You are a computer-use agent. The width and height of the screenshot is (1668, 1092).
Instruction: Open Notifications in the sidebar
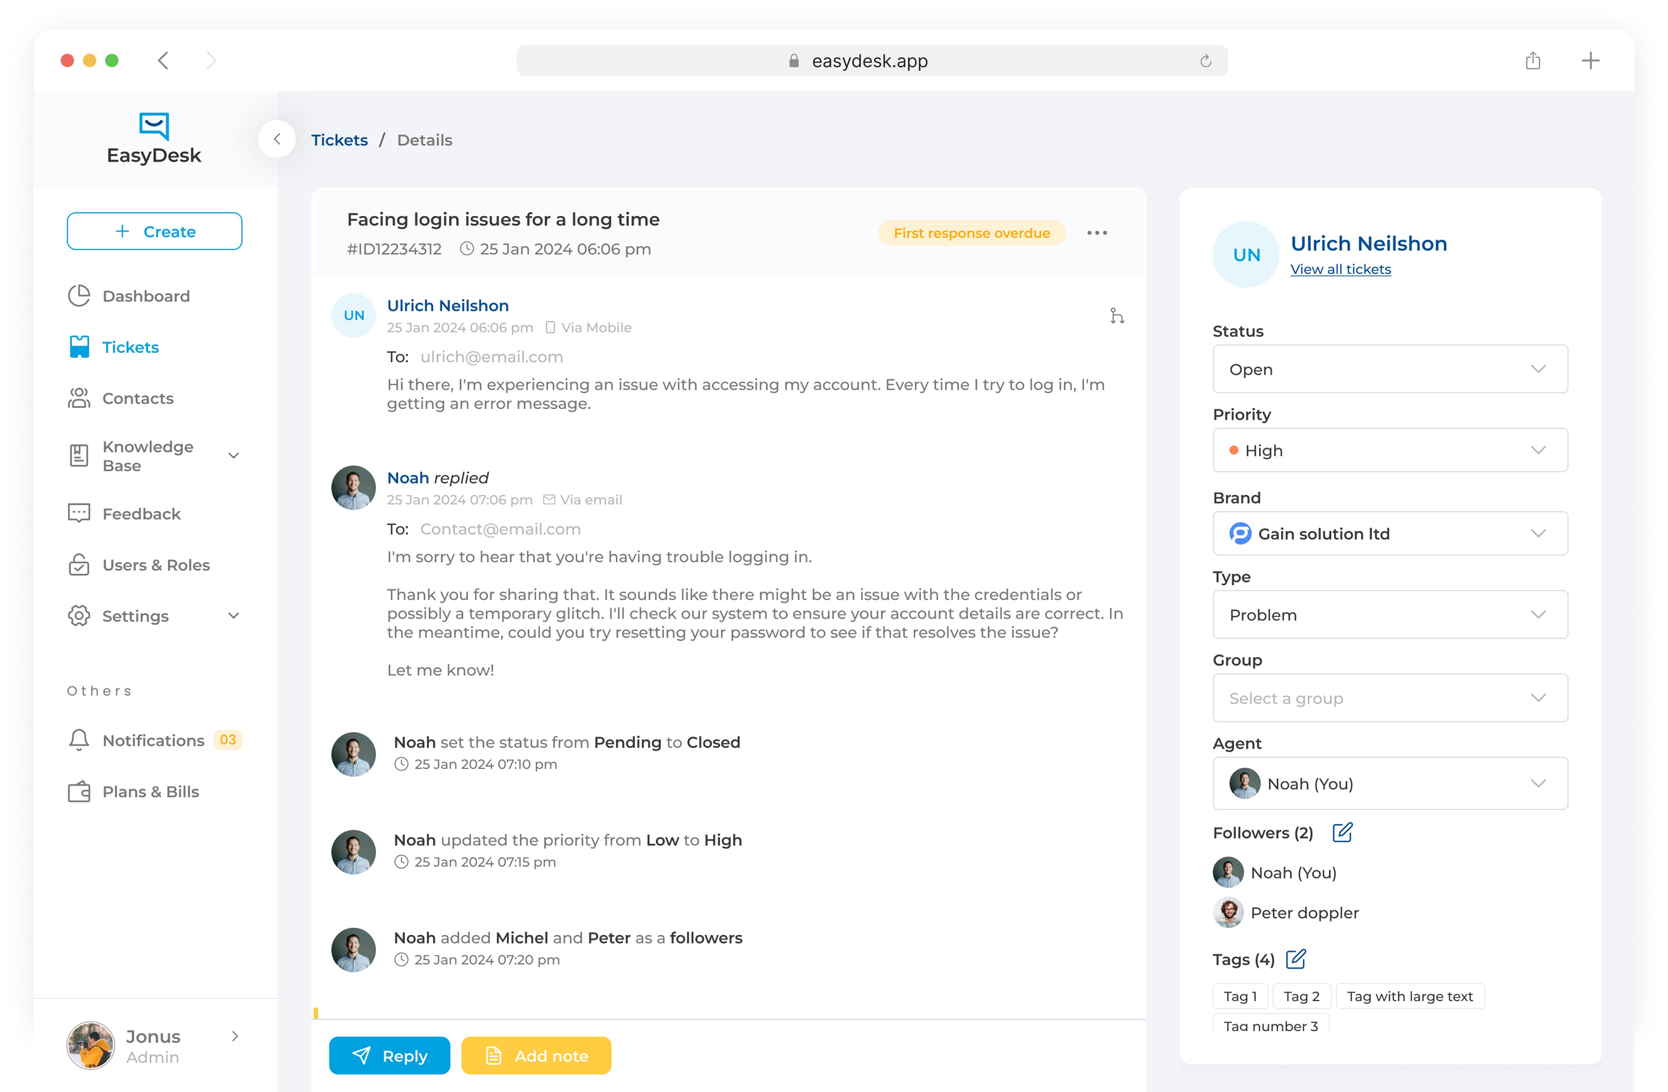(x=153, y=740)
